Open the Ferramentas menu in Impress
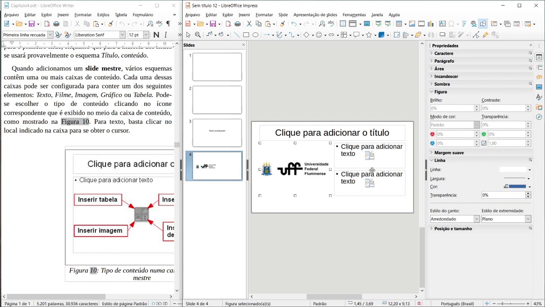The height and width of the screenshot is (307, 545). 354,15
